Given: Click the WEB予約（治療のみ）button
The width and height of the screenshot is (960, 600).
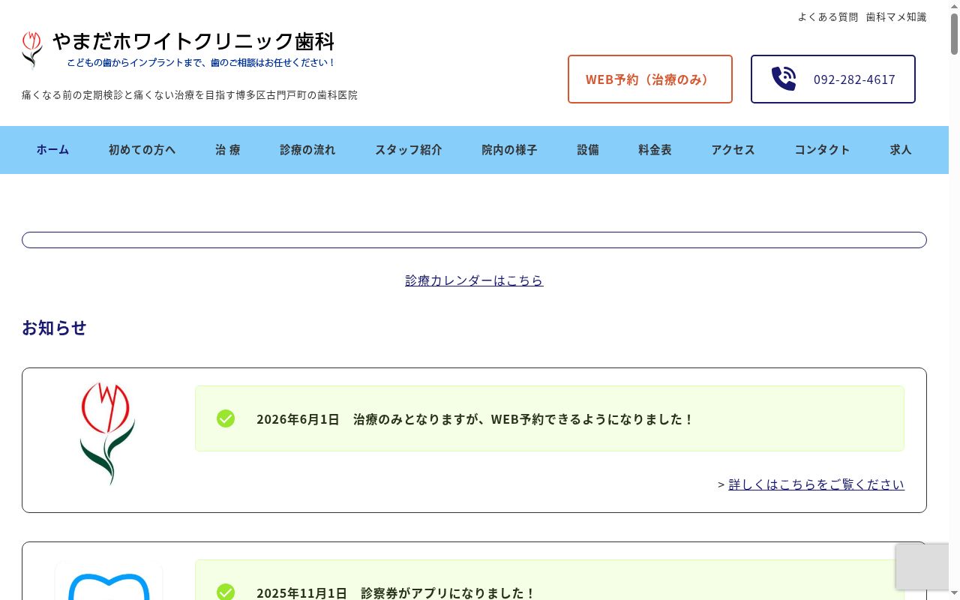Looking at the screenshot, I should coord(650,79).
